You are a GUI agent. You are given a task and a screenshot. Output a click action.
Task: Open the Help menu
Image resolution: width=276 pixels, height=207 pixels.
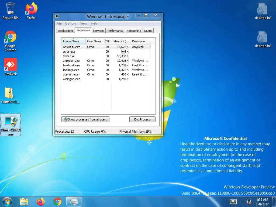tap(94, 23)
